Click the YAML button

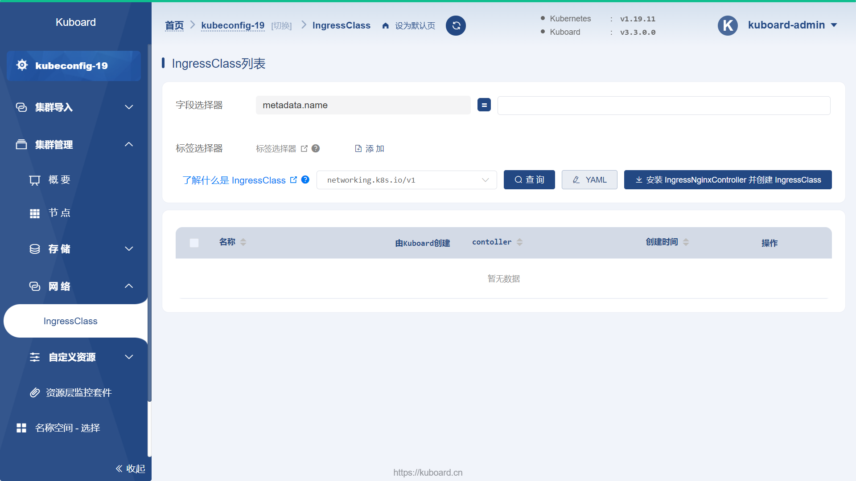click(x=589, y=179)
